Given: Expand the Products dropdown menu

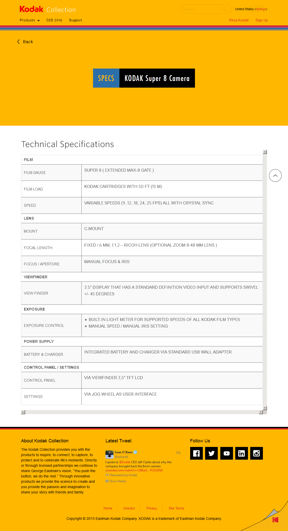Looking at the screenshot, I should click(30, 20).
